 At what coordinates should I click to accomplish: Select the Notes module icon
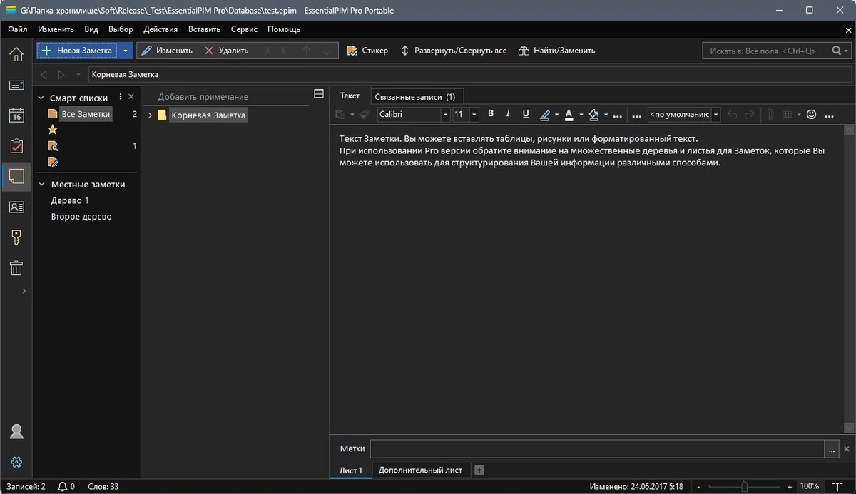click(16, 176)
